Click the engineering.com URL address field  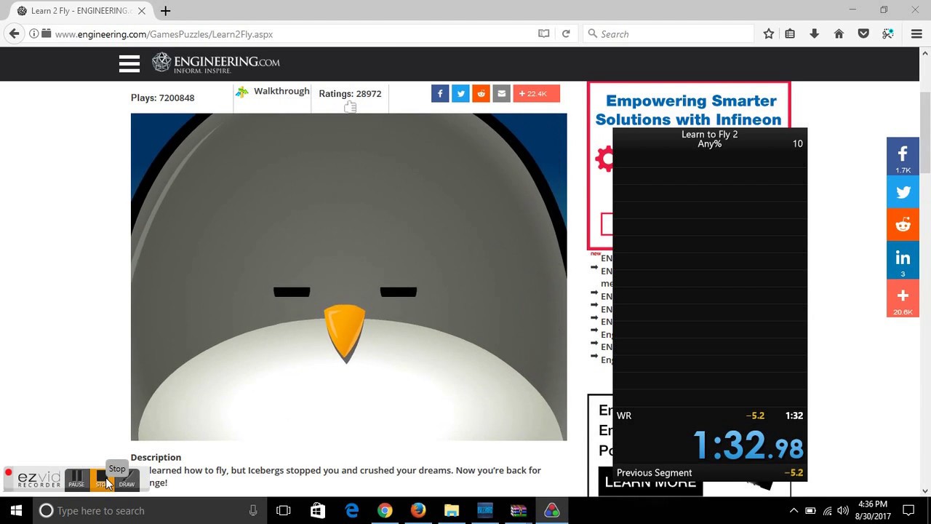coord(291,33)
